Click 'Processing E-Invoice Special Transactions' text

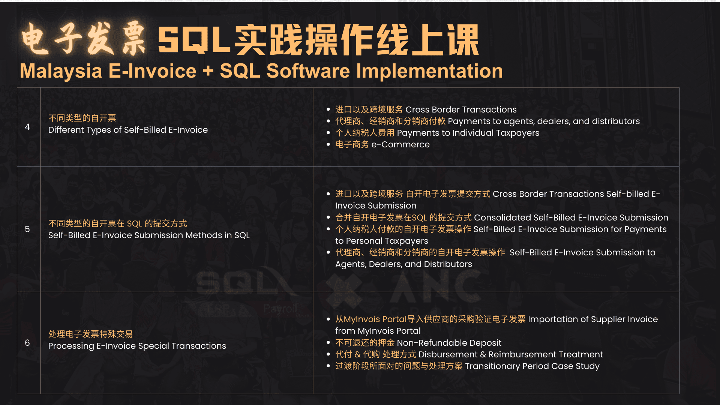137,346
